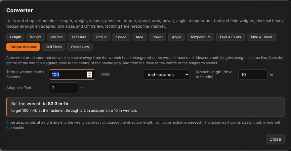Screen dimensions: 291x151
Task: Click the 'Wrench length (drive to handle)' label
Action: [214, 75]
